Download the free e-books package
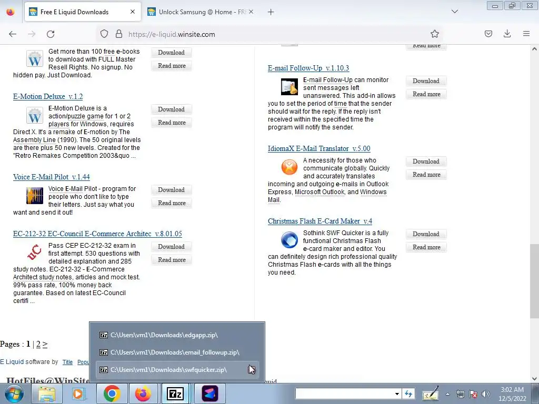539x404 pixels. 171,53
